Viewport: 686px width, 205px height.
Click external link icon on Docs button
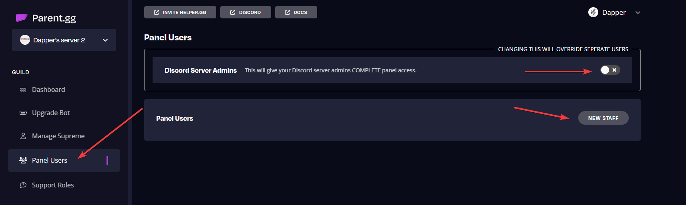[x=288, y=12]
